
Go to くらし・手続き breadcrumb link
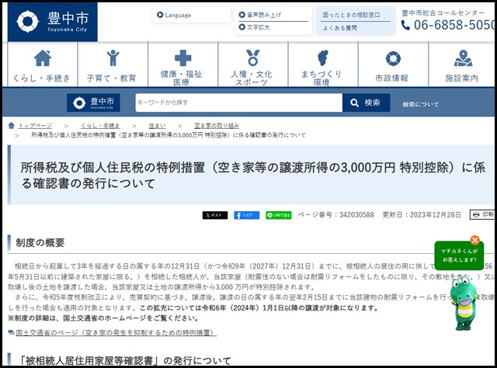coord(100,126)
